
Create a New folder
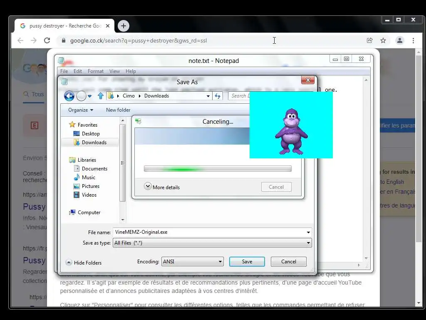pyautogui.click(x=118, y=110)
